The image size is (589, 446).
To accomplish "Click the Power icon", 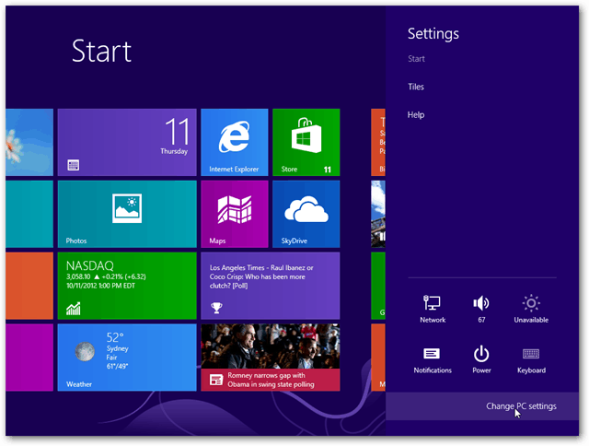I will 481,360.
